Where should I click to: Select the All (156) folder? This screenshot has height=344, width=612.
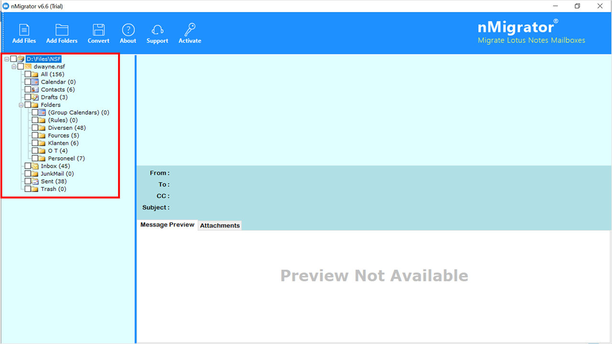coord(53,74)
